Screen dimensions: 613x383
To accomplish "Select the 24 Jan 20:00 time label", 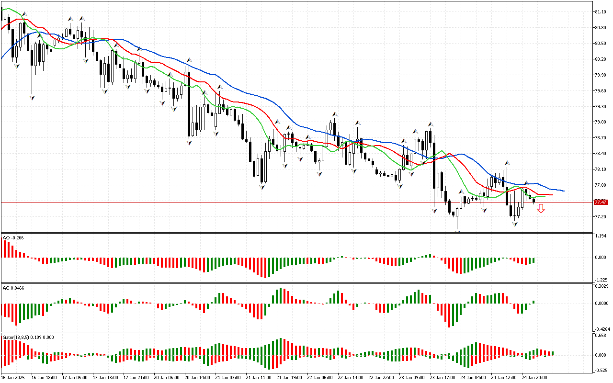I will [x=535, y=378].
